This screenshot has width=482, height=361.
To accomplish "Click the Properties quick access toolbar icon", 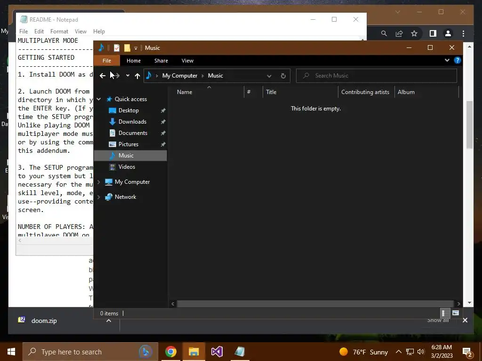I will pos(117,48).
